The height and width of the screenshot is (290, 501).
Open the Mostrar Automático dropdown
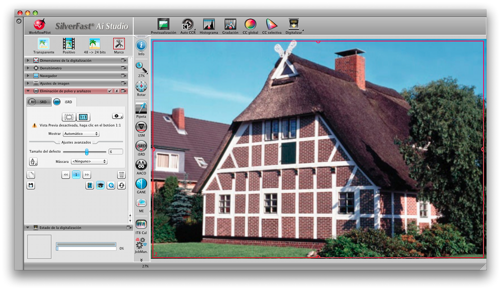coord(82,134)
